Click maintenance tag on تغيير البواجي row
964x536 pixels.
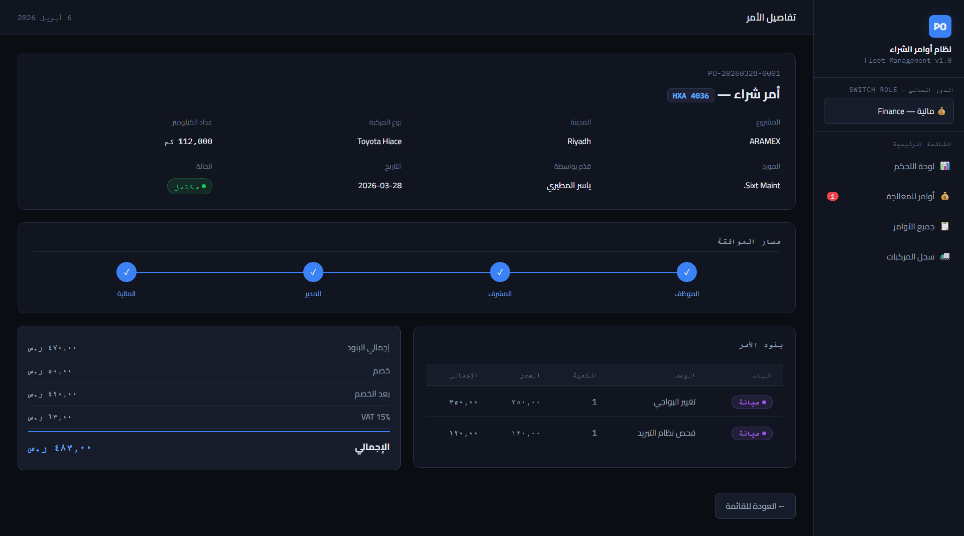click(x=752, y=402)
